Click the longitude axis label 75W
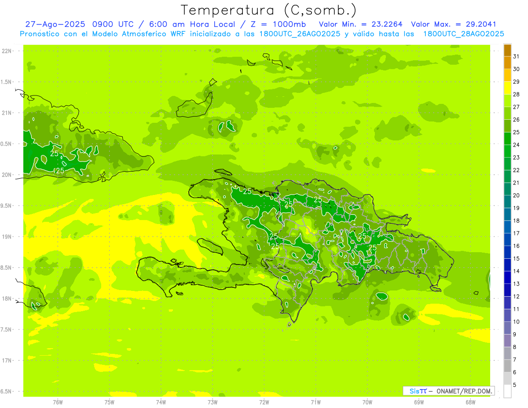This screenshot has width=528, height=408. 110,402
